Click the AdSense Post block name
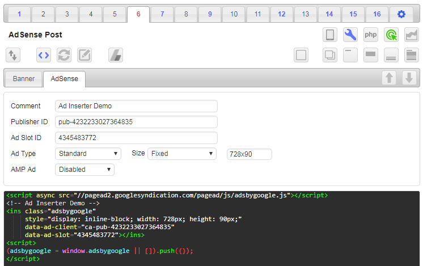Screen dimensions: 423x266 [x=35, y=35]
